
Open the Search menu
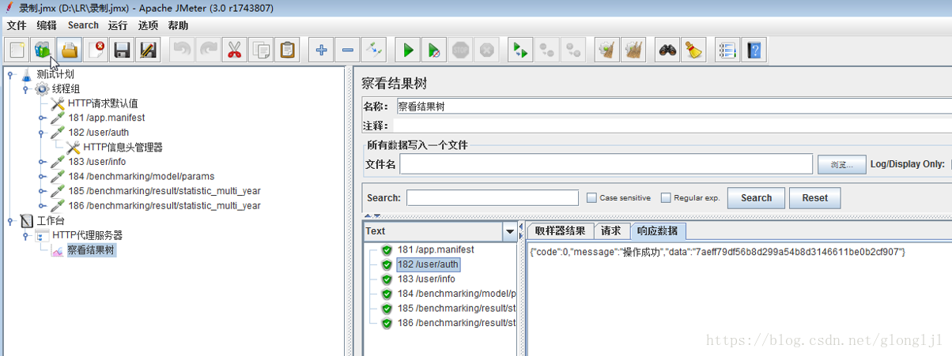[83, 25]
